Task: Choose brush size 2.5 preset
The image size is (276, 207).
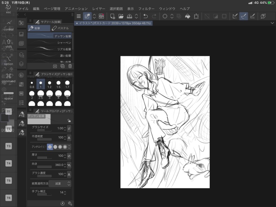Action: [41, 95]
